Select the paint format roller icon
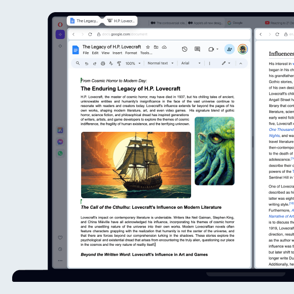 click(119, 63)
